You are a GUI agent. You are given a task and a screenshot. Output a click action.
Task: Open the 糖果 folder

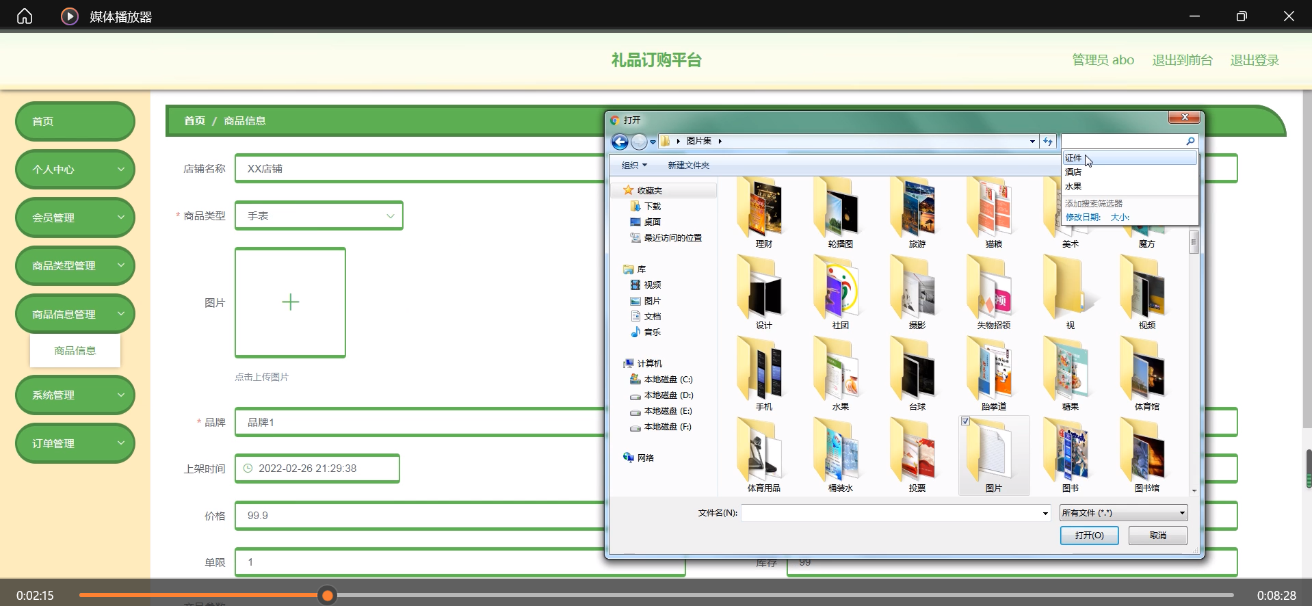(x=1070, y=374)
